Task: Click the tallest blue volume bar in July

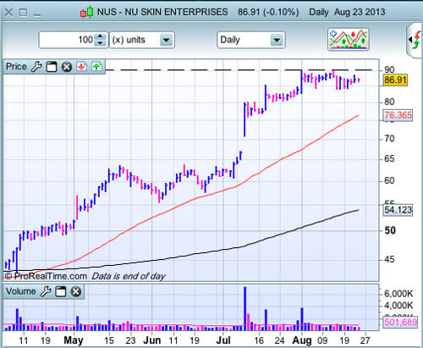Action: click(x=244, y=308)
